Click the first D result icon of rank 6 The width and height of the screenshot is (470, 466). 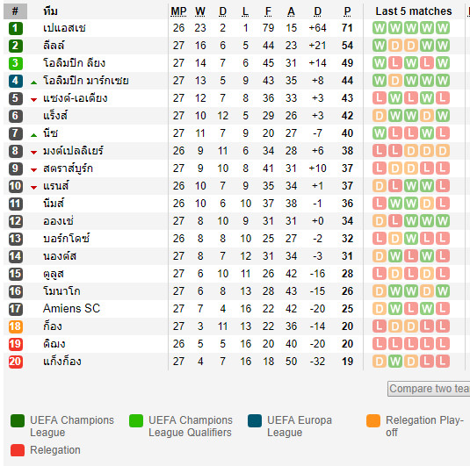point(380,116)
